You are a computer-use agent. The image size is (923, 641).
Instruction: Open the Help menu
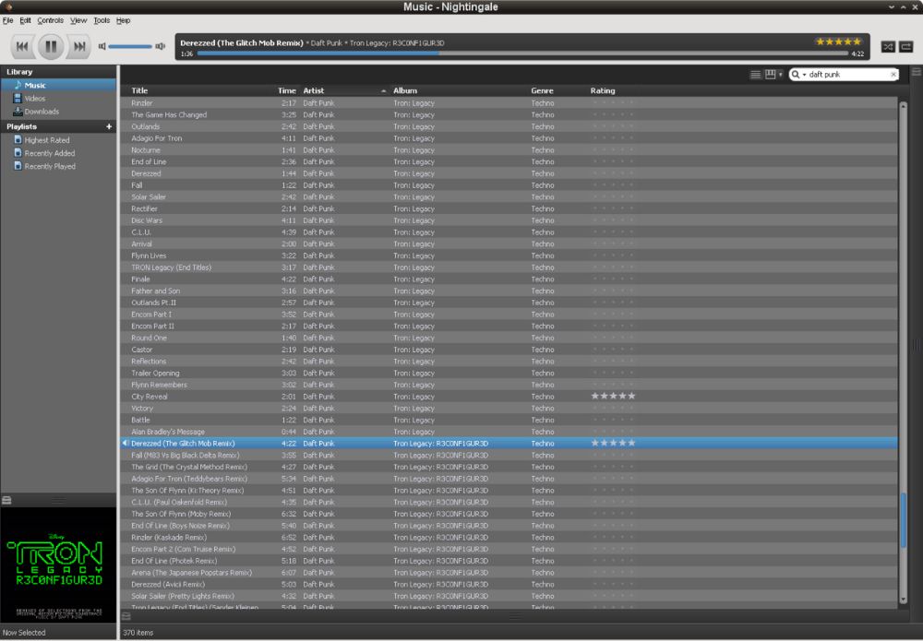123,20
